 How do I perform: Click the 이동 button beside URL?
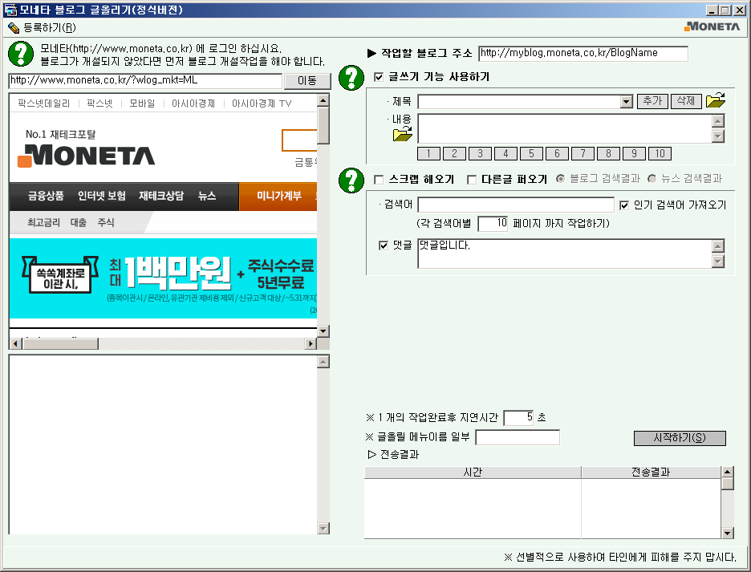(x=307, y=81)
